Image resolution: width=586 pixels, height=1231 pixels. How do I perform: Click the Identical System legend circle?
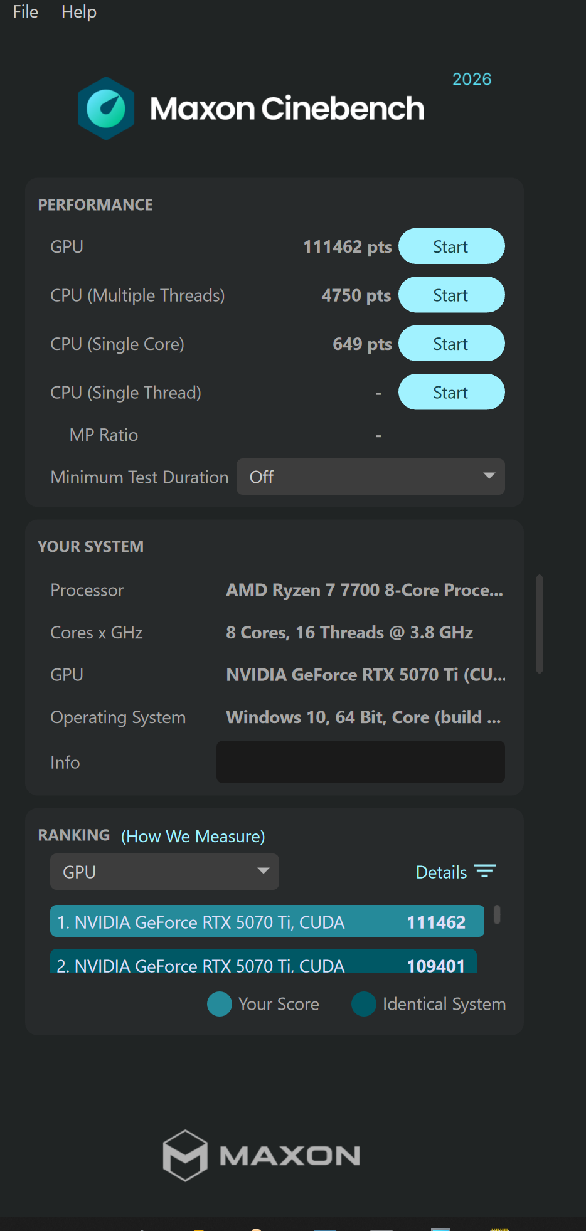click(364, 1004)
